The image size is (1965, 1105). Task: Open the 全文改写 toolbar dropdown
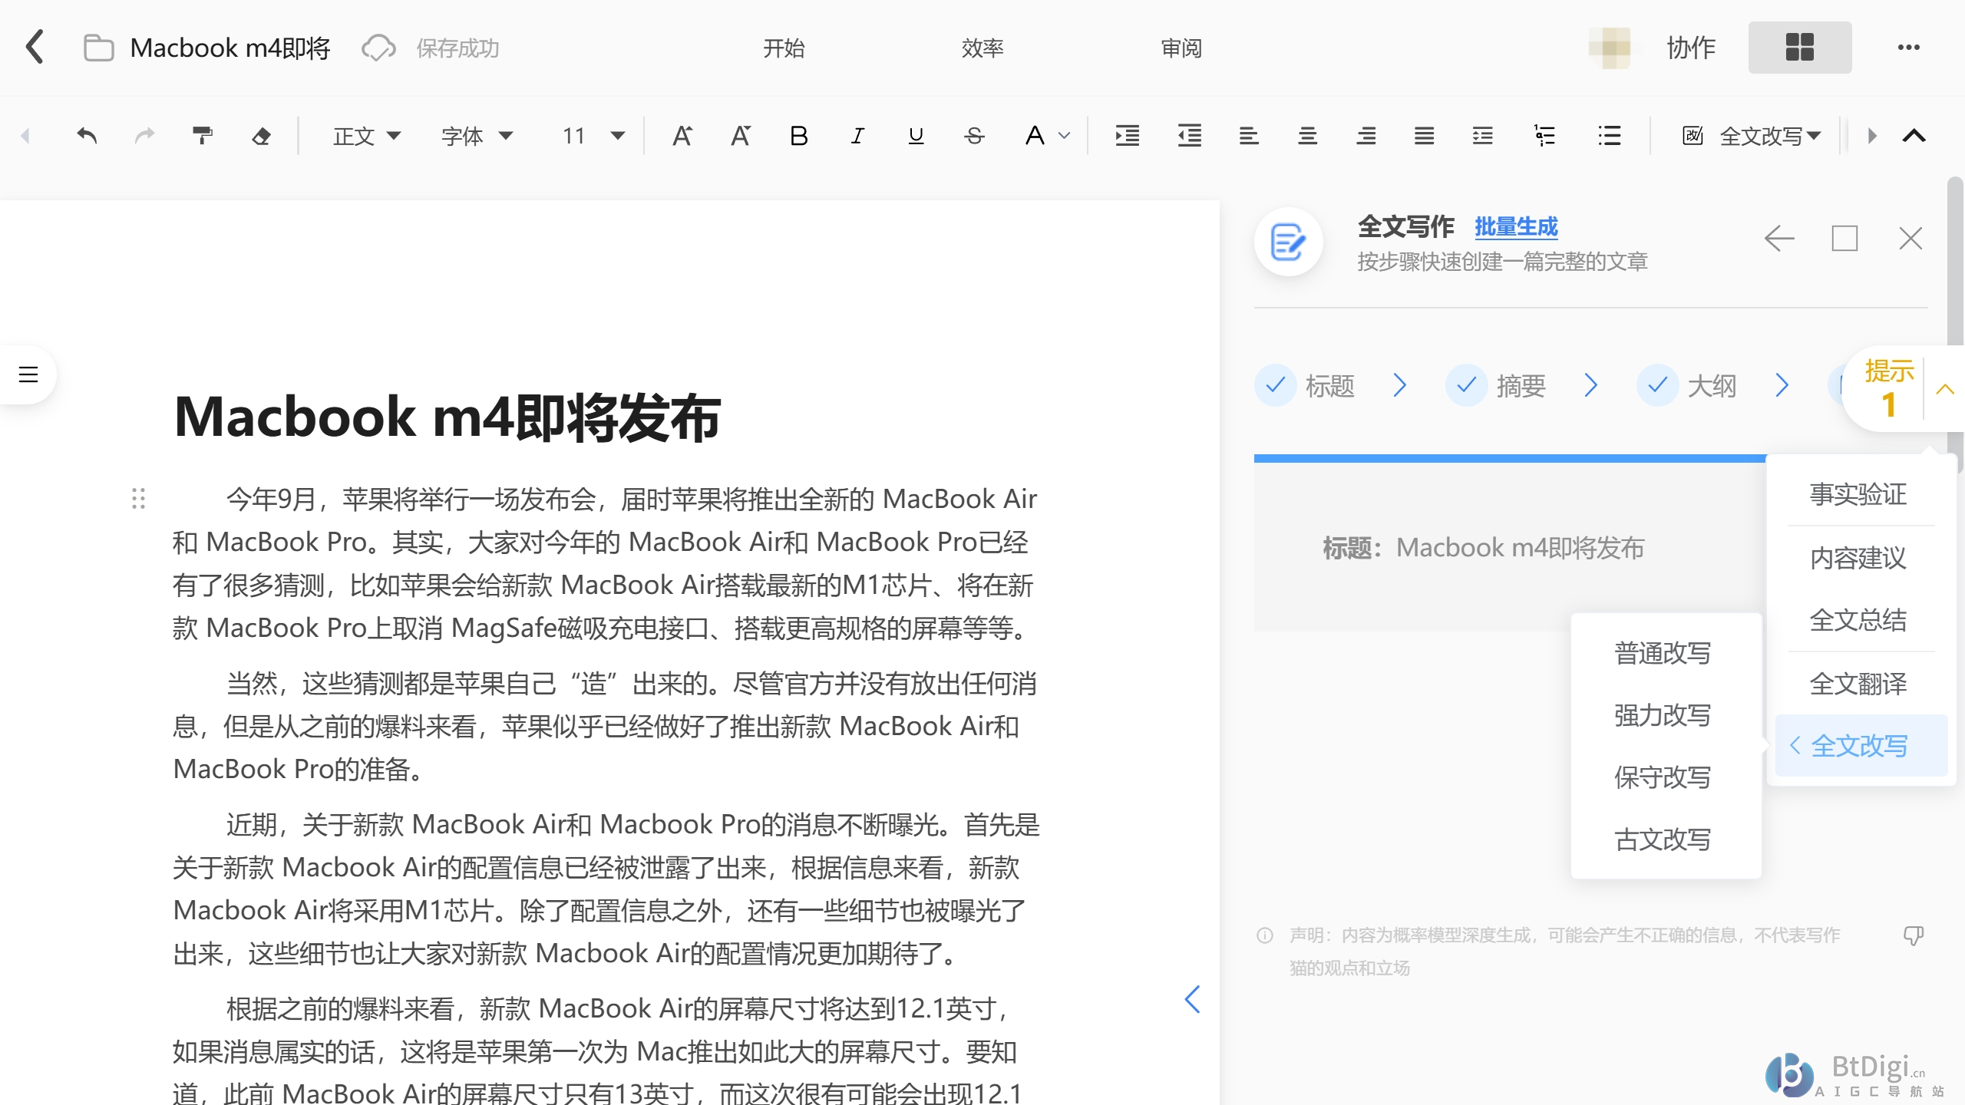coord(1770,136)
